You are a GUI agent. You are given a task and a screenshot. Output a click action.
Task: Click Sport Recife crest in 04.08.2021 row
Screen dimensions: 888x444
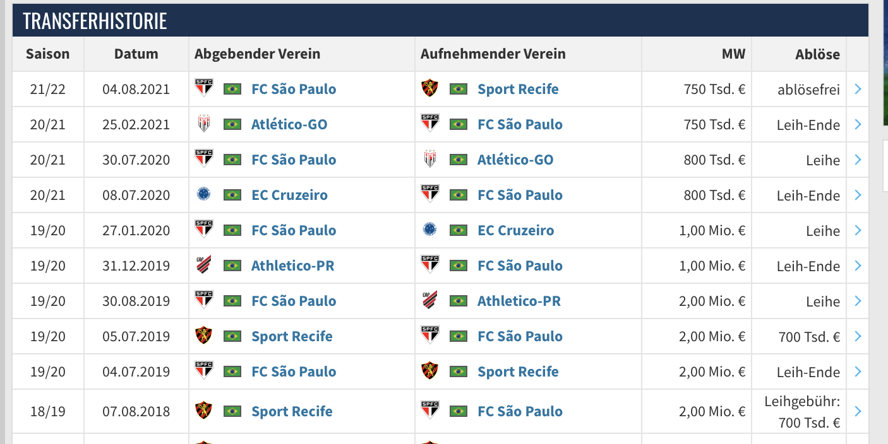(430, 88)
